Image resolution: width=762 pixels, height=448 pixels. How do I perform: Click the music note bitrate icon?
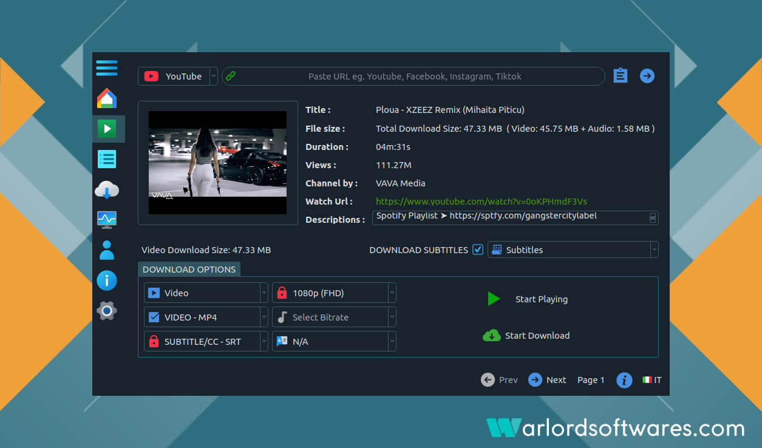pos(282,317)
